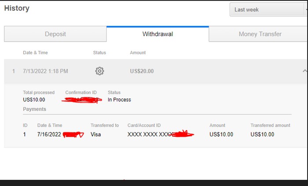Collapse the expanded withdrawal row with the chevron

tap(305, 71)
